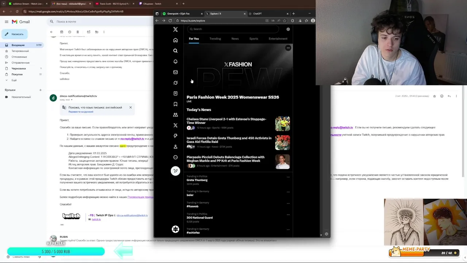The image size is (467, 263).
Task: Open three-dot menu on Fashion Week banner
Action: point(288,48)
